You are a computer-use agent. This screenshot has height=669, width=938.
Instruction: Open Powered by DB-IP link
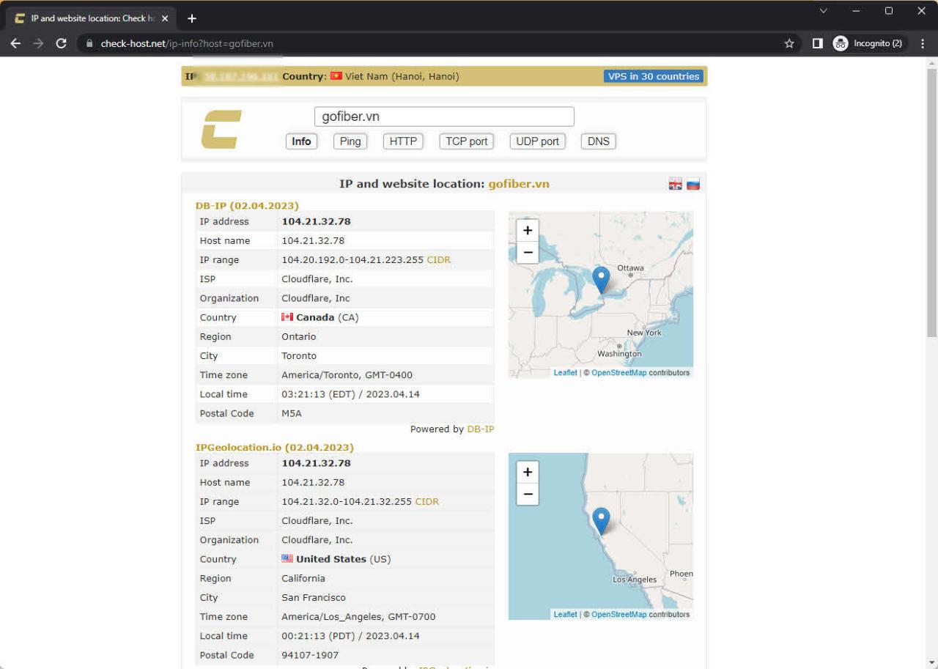coord(481,429)
